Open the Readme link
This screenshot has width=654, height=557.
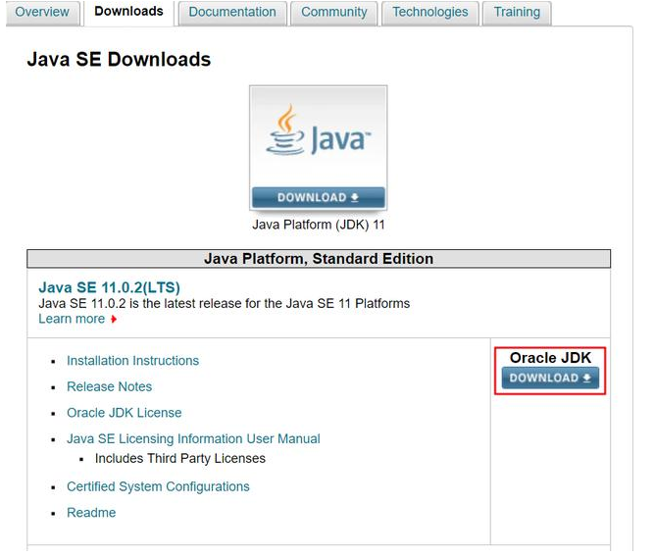click(91, 513)
